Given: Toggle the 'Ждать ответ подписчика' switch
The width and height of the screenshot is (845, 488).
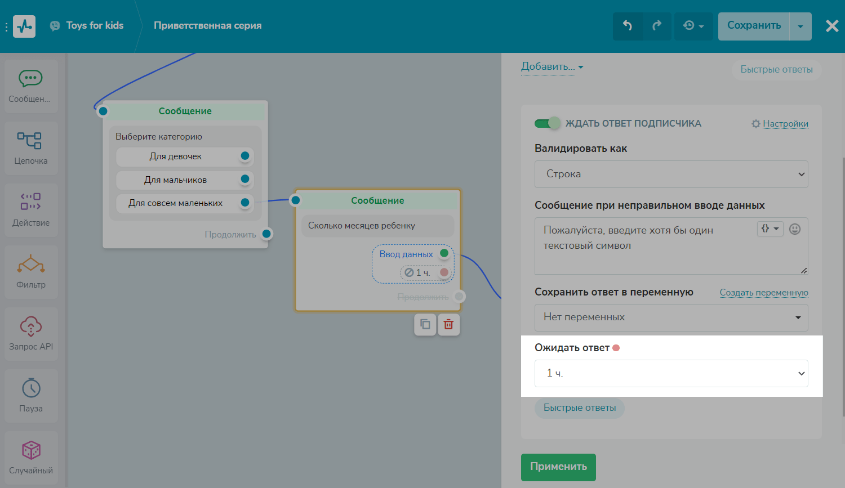Looking at the screenshot, I should click(547, 123).
